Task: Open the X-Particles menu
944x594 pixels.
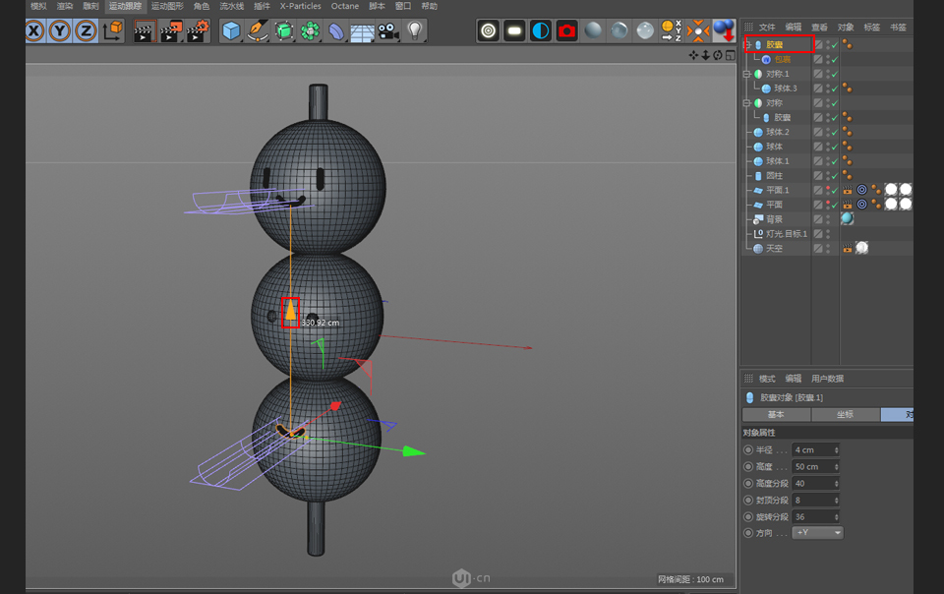Action: 300,6
